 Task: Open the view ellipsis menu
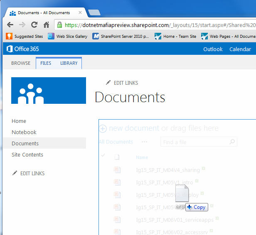pos(144,142)
